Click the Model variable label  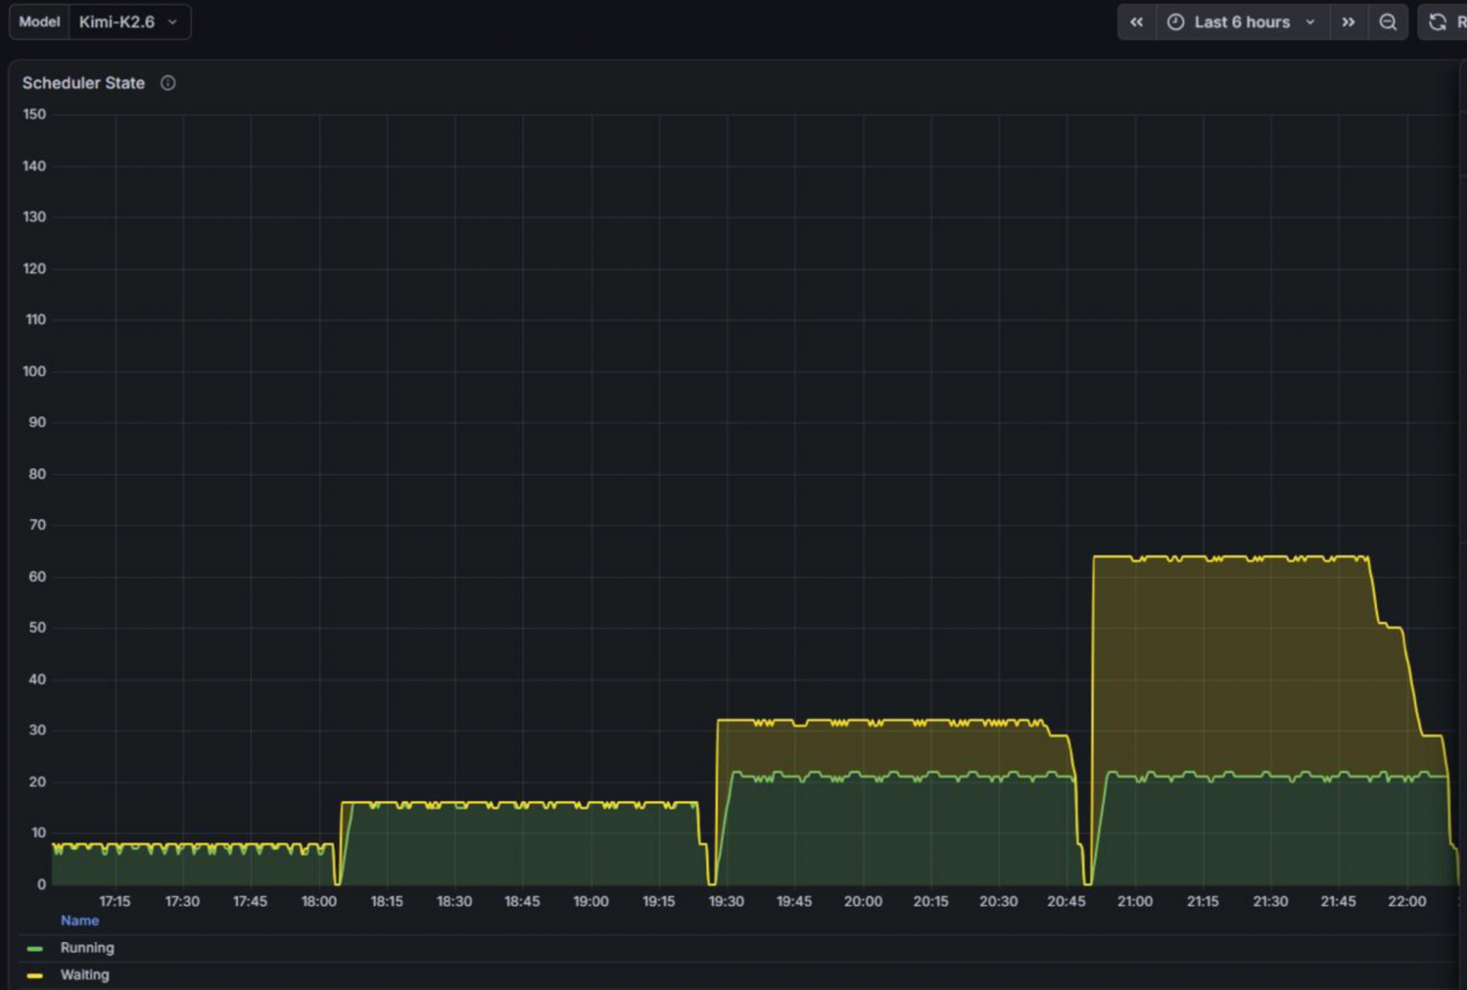tap(39, 22)
